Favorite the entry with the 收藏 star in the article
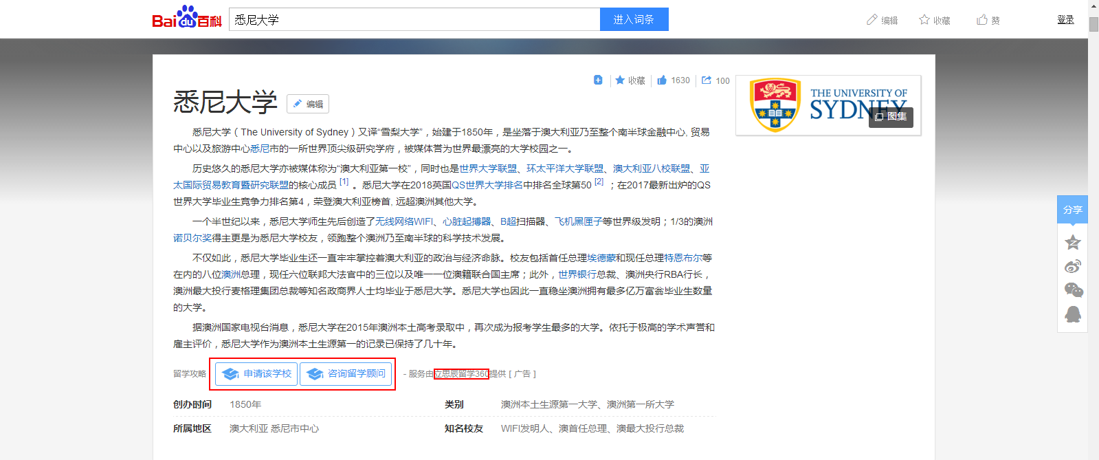1099x460 pixels. (x=630, y=80)
